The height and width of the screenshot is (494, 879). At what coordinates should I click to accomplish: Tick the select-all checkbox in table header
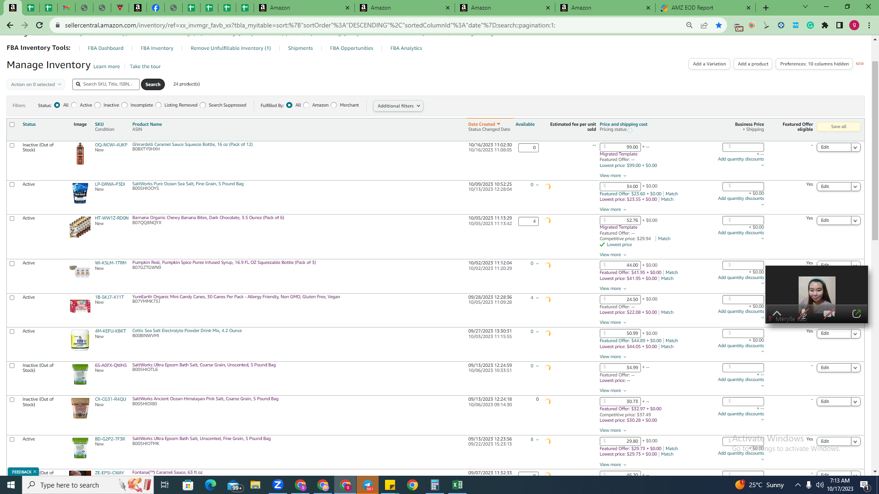12,124
